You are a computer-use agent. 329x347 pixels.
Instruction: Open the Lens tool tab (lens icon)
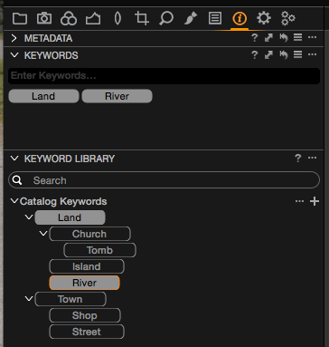pyautogui.click(x=117, y=18)
